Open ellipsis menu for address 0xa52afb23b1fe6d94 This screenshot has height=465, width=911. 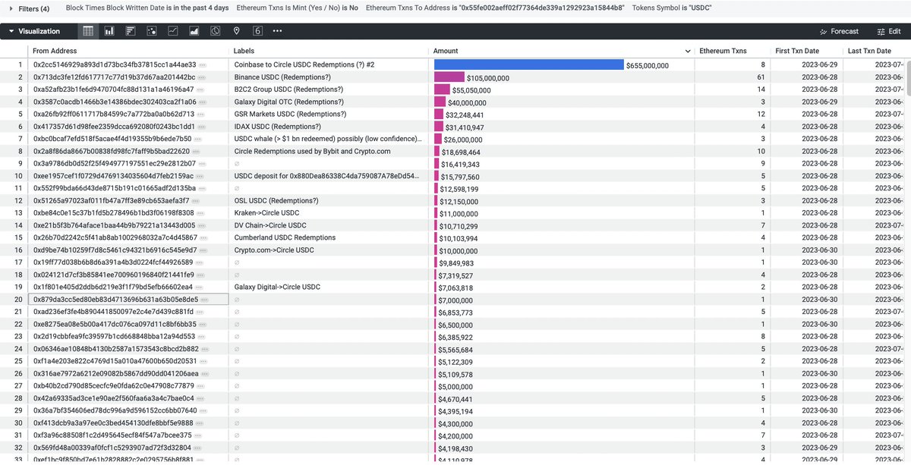pyautogui.click(x=201, y=90)
